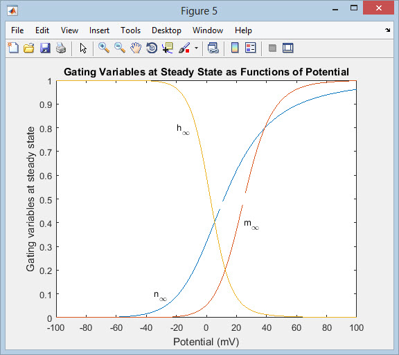399x355 pixels.
Task: Save figure with floppy disk icon
Action: coord(45,48)
